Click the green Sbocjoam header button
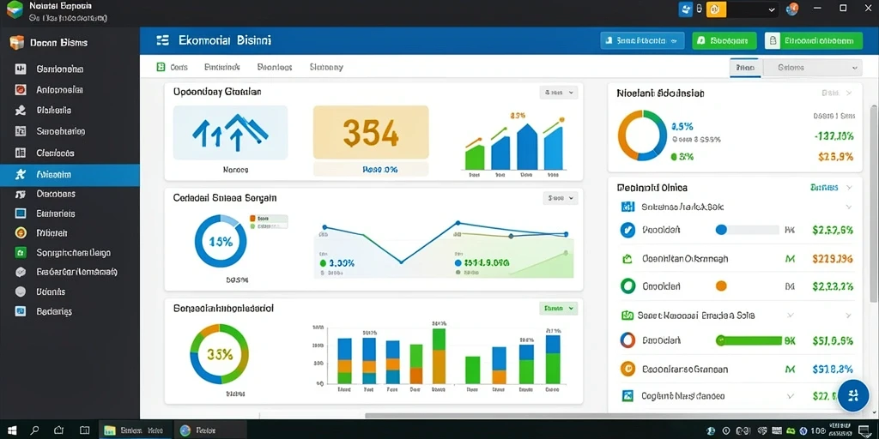Viewport: 879px width, 439px height. point(724,41)
